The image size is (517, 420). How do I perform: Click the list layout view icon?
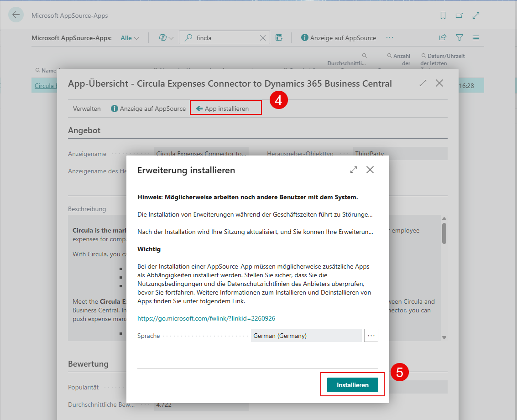coord(476,38)
